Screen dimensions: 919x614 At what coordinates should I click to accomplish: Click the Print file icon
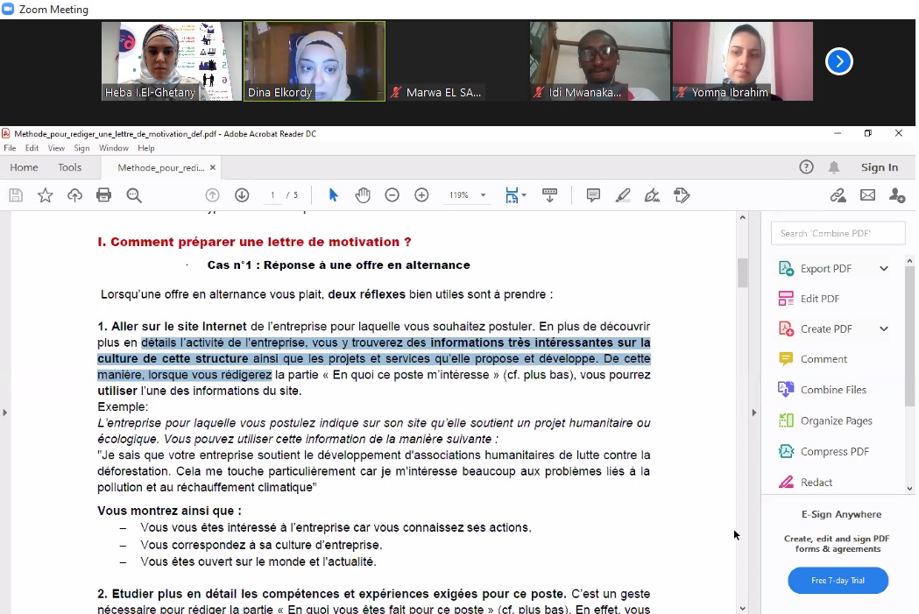pos(104,195)
